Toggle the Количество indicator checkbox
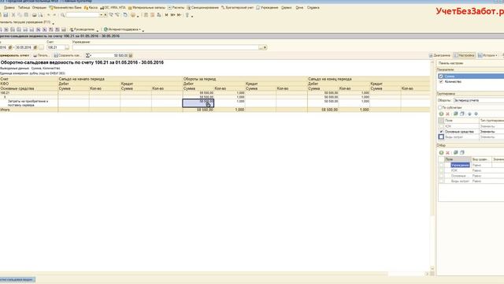Screen dimensions: 504x284 pos(441,82)
